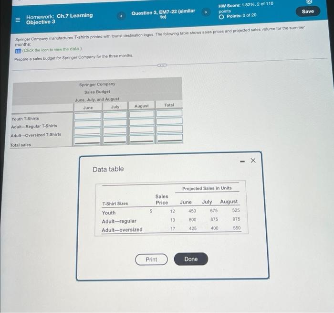Click the Adult—regular sales price value 13

click(x=173, y=220)
